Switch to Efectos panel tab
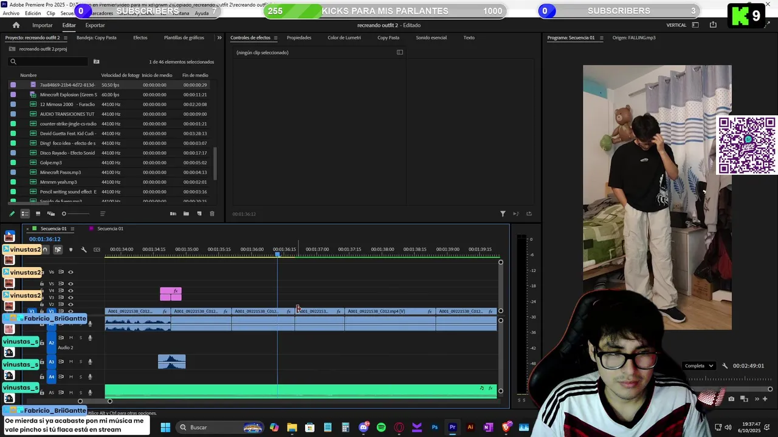Screen dimensions: 778x437 [x=140, y=38]
